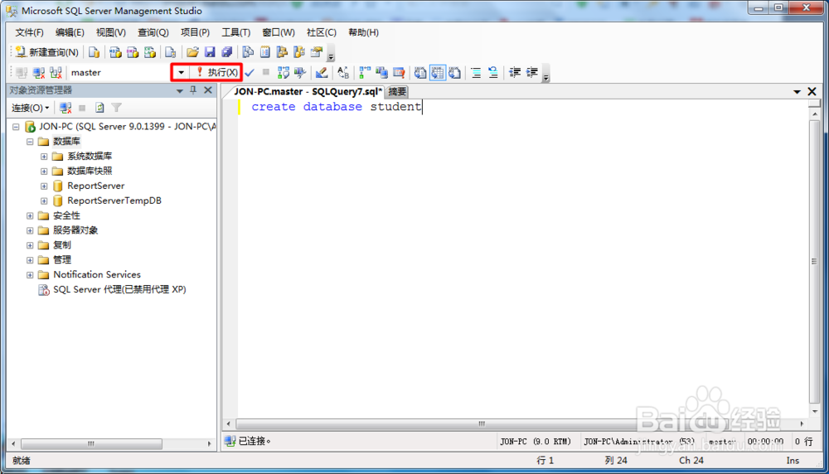Click the Uncomment Selected Lines icon
Screen dimensions: 829x474
pos(492,72)
